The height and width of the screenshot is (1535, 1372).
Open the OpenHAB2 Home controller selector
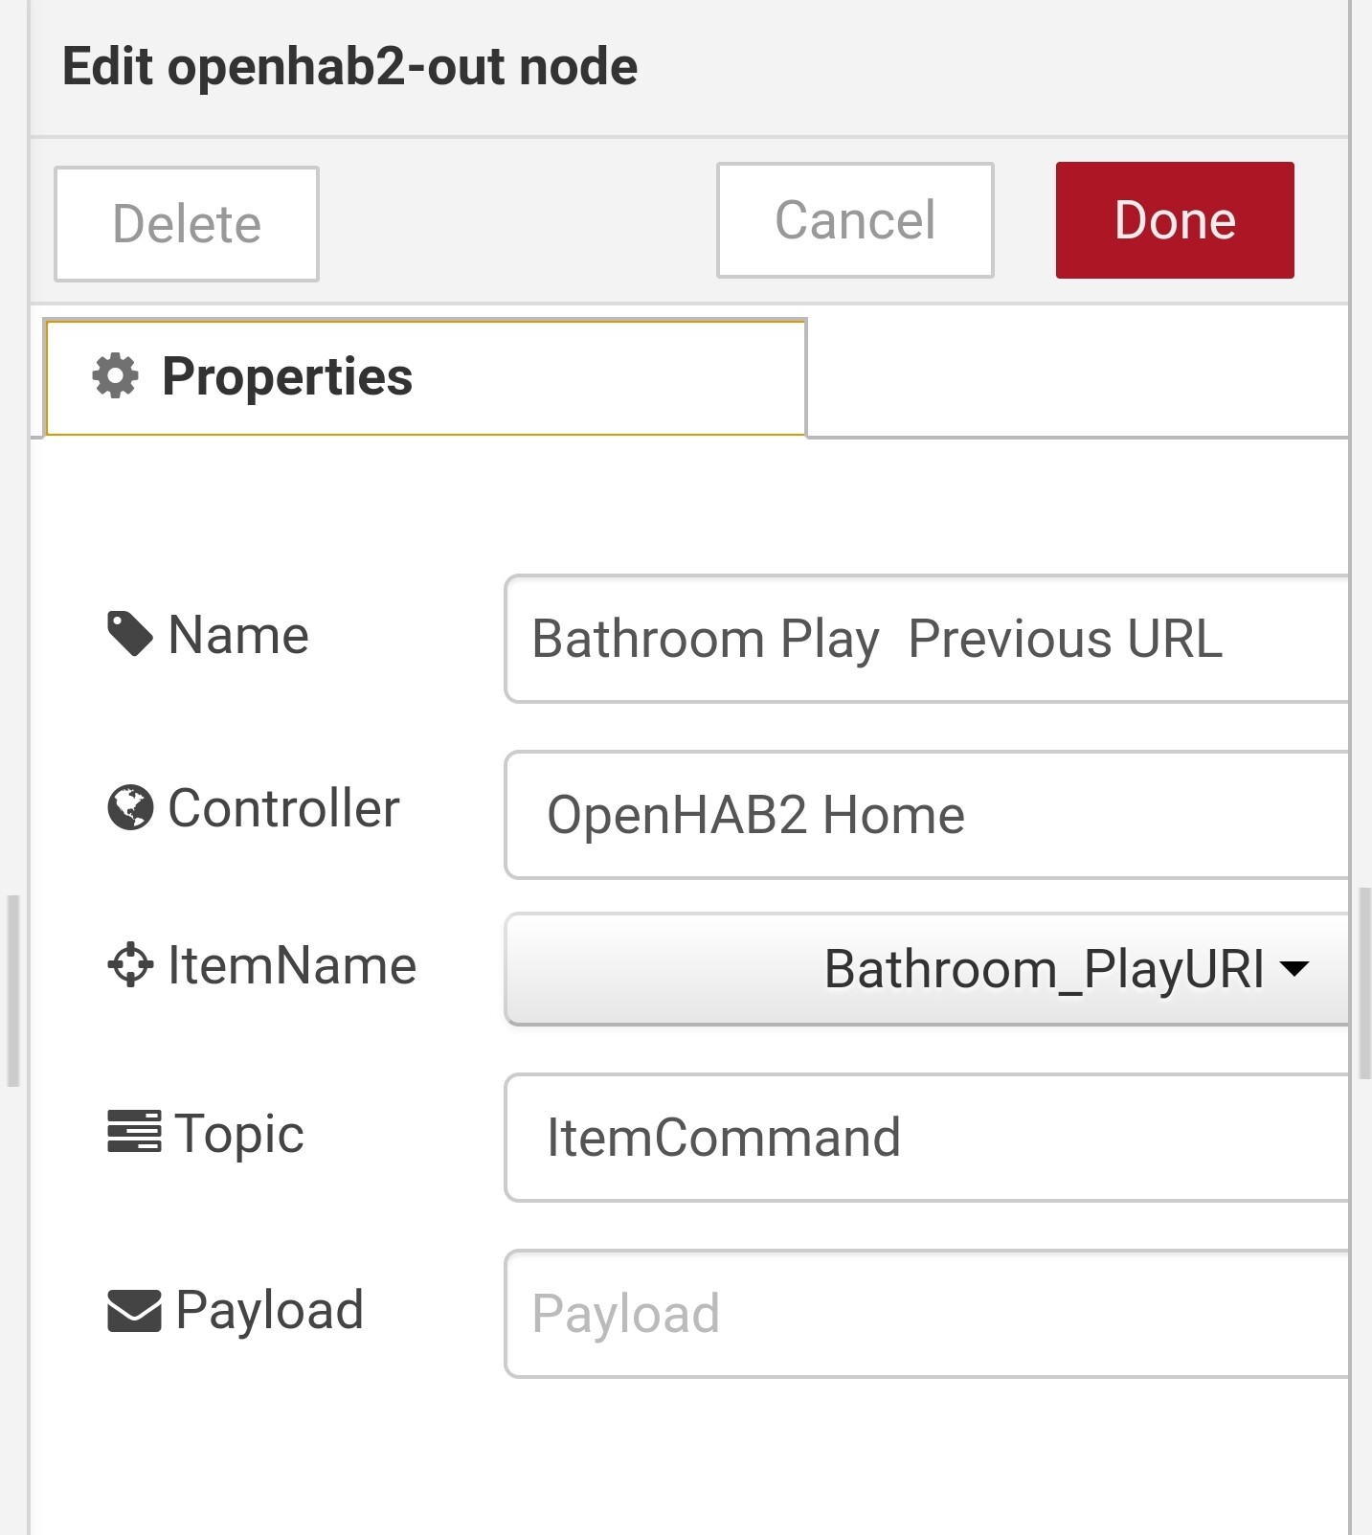coord(927,815)
